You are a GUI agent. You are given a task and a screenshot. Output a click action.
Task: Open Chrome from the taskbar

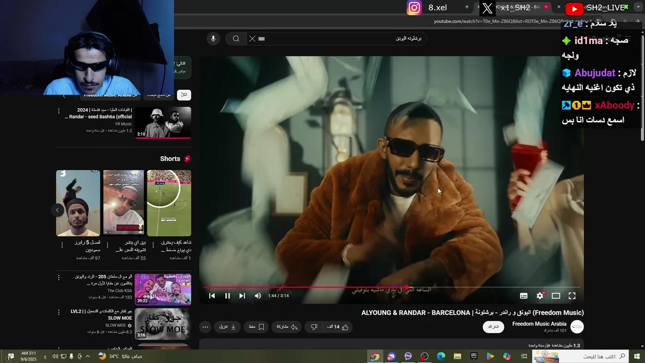pyautogui.click(x=375, y=356)
